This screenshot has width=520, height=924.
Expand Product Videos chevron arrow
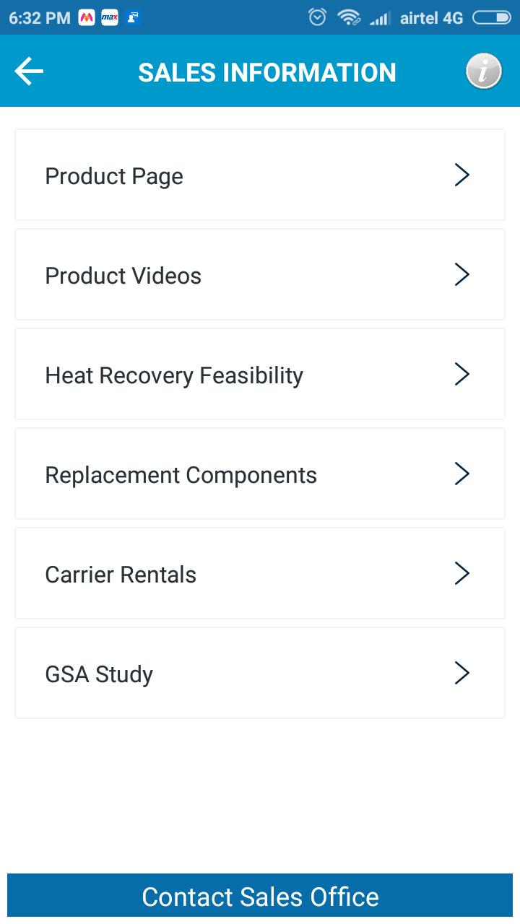point(462,275)
